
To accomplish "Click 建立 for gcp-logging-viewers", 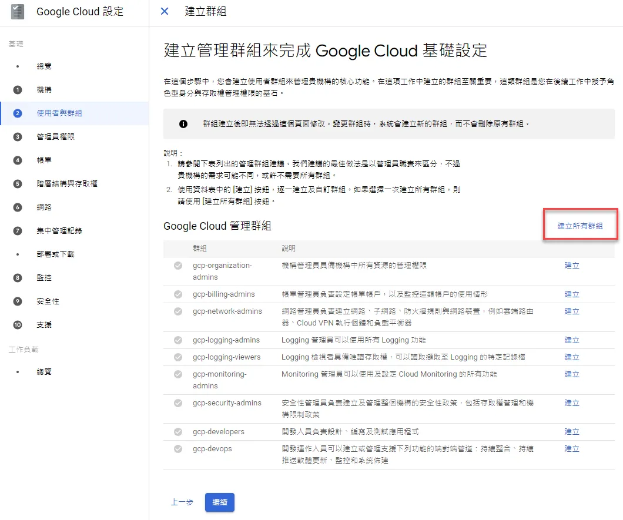I will [572, 357].
